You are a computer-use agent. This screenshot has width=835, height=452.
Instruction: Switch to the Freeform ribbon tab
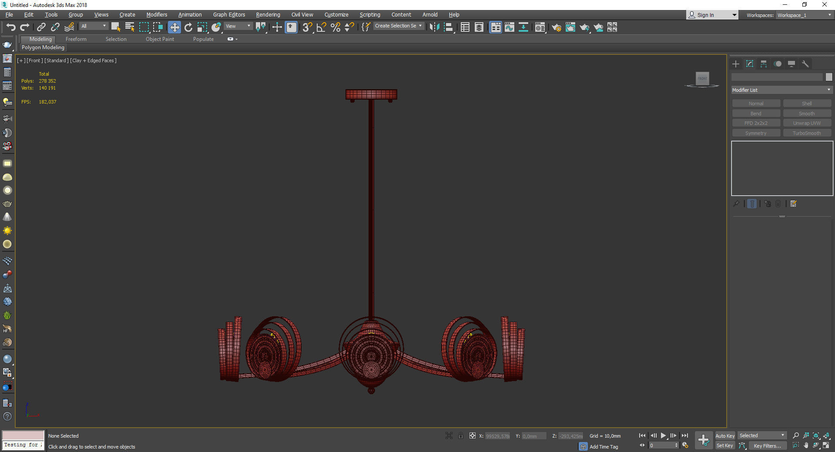76,39
